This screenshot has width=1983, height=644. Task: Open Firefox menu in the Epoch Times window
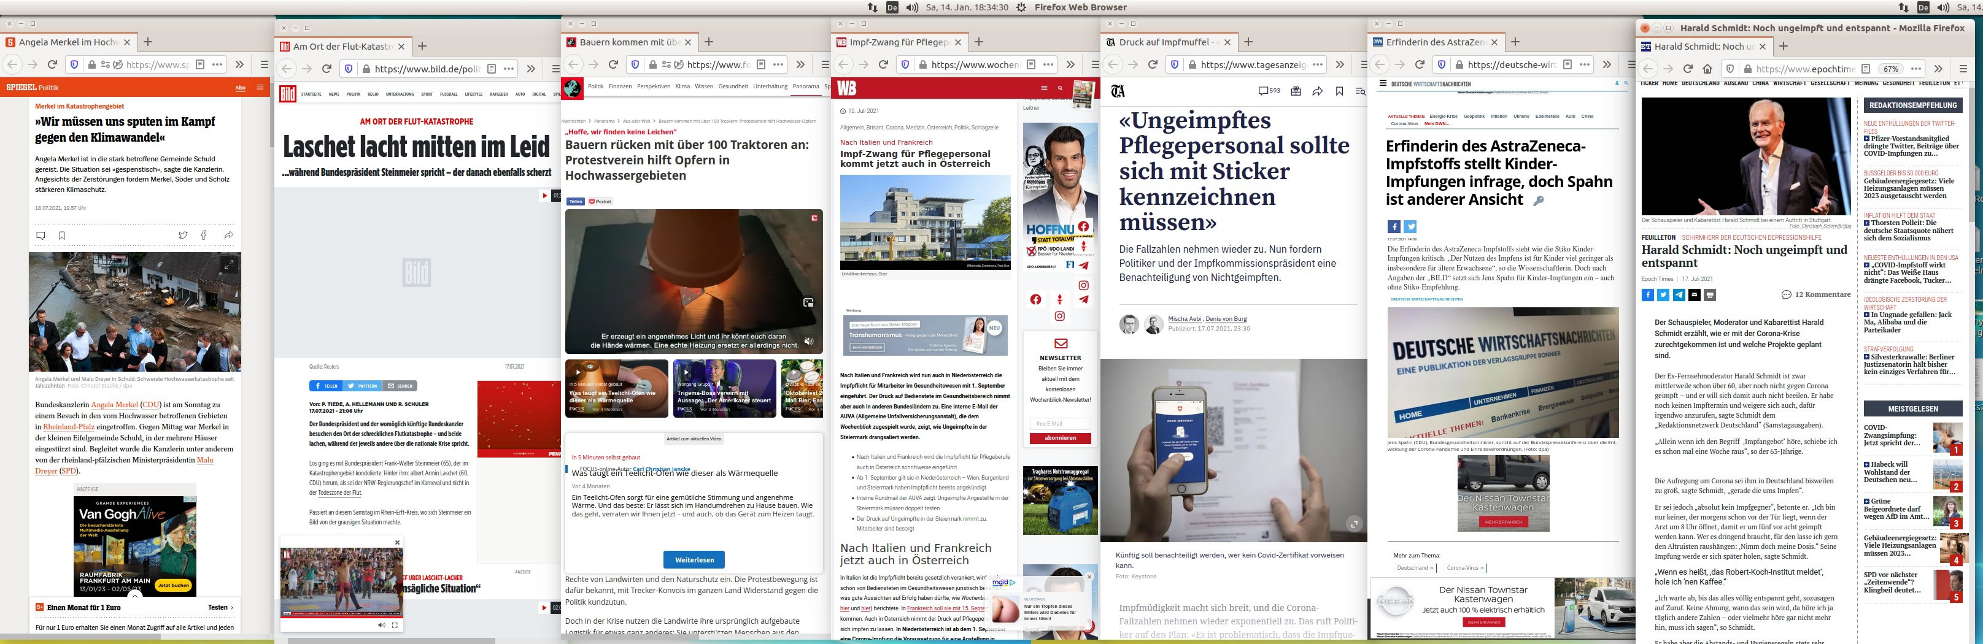1963,69
